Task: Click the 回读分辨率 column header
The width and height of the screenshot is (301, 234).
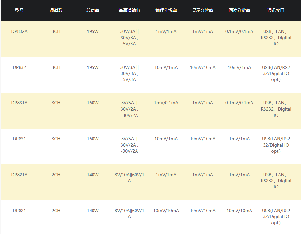Action: [x=239, y=10]
